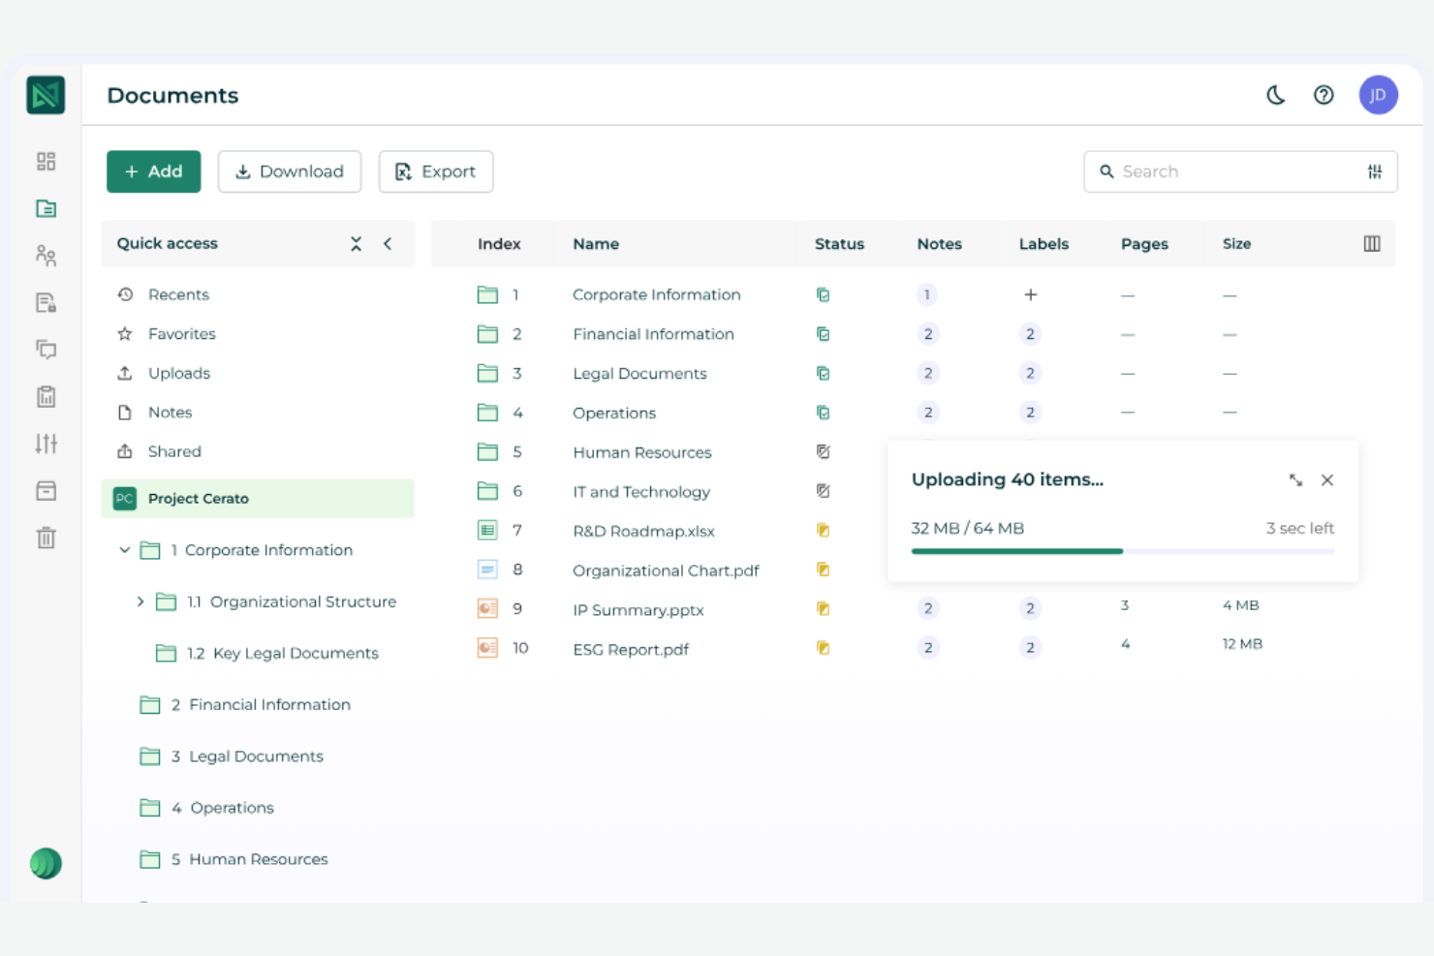
Task: Open the settings sliders icon in the sidebar
Action: click(x=46, y=444)
